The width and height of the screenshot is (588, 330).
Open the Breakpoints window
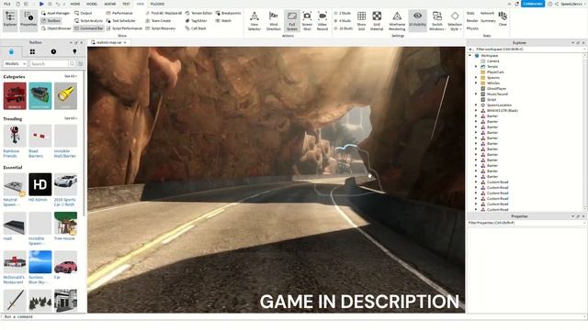coord(228,13)
